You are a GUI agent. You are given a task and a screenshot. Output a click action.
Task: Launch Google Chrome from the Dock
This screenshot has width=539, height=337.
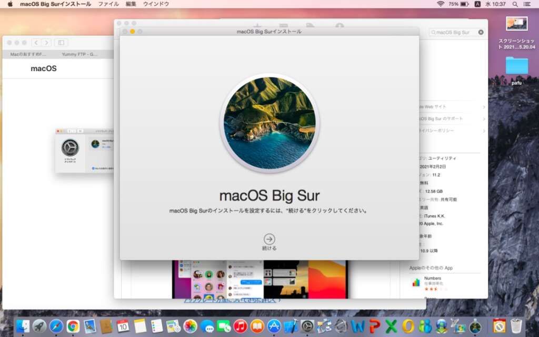(x=73, y=326)
